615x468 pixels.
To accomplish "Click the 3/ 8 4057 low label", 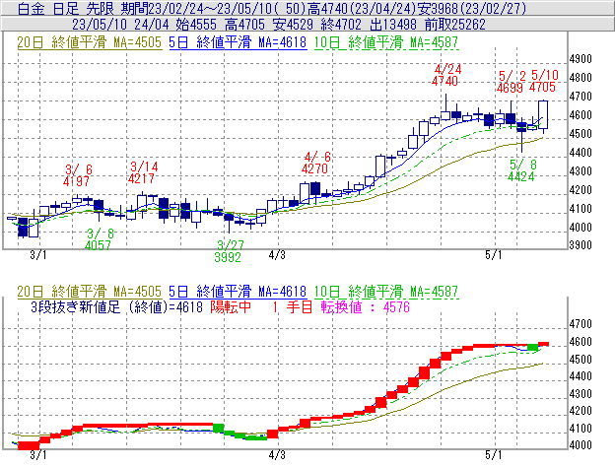I will coord(99,239).
